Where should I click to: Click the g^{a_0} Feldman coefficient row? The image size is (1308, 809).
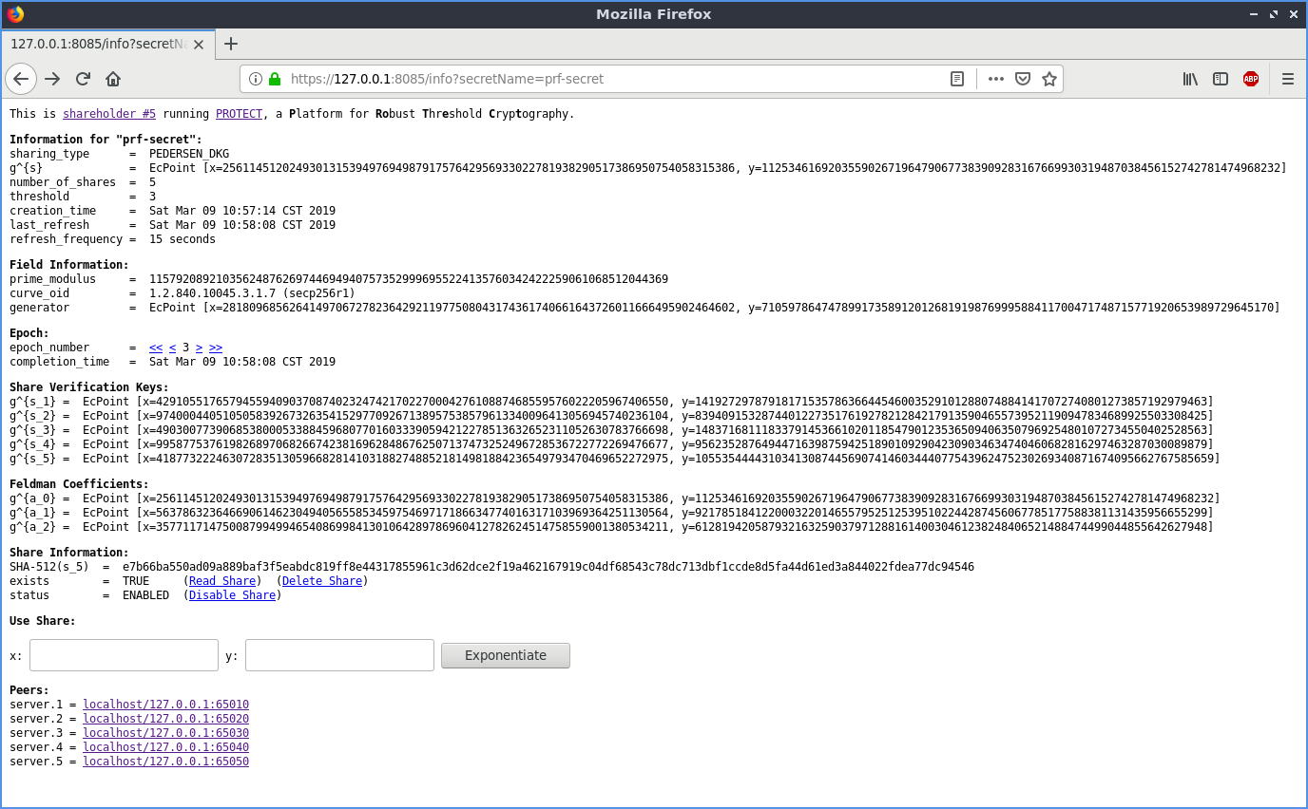click(x=615, y=499)
